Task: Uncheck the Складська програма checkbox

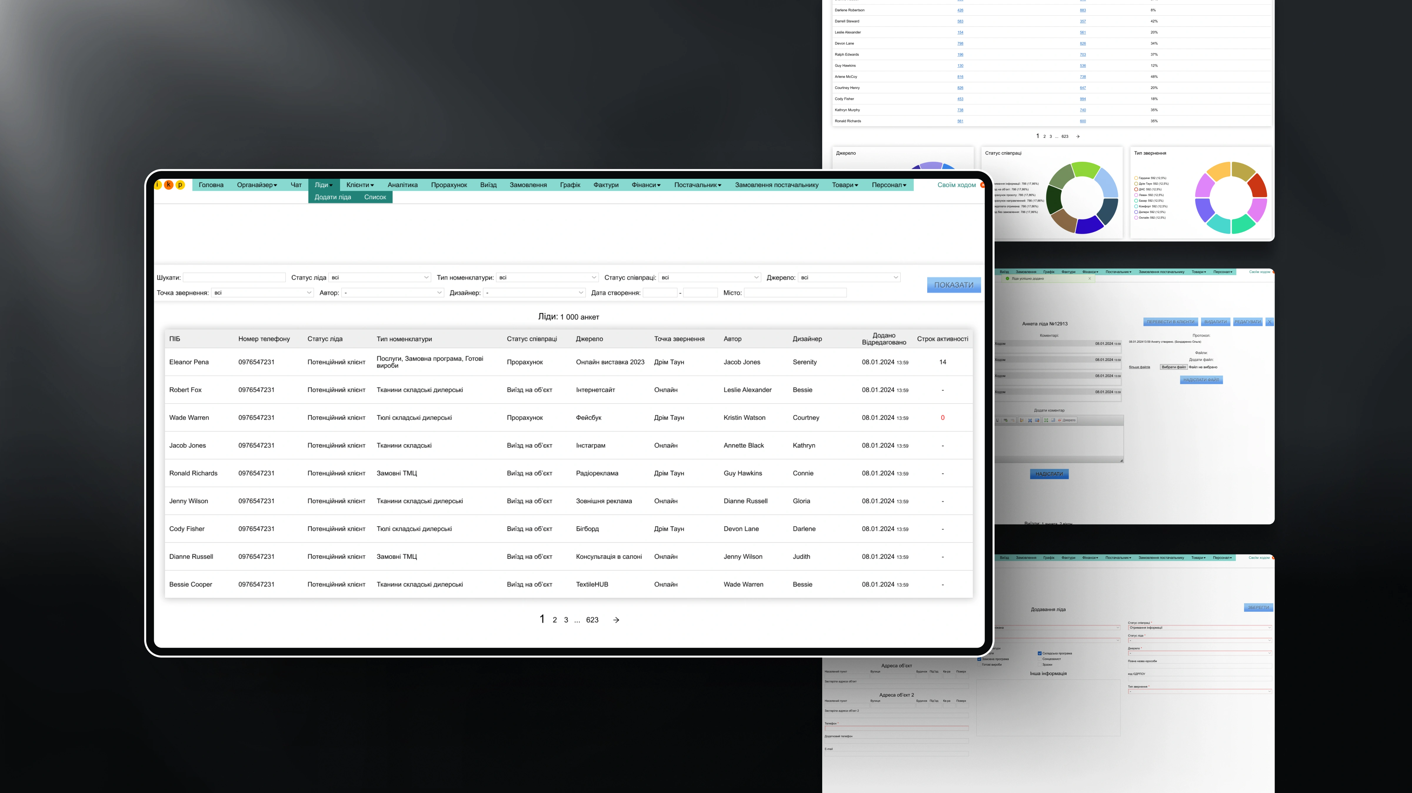Action: (x=1040, y=653)
